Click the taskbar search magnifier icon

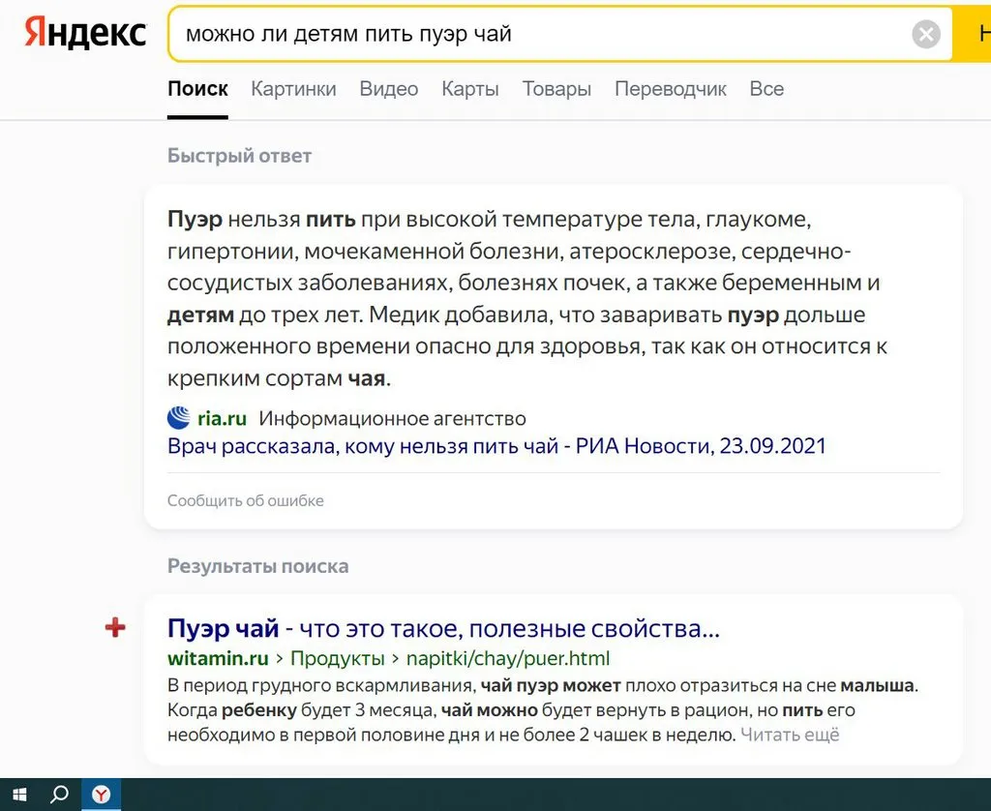59,795
